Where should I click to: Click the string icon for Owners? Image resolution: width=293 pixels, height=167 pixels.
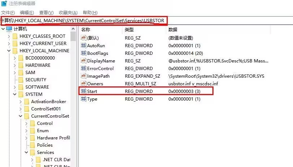84,83
